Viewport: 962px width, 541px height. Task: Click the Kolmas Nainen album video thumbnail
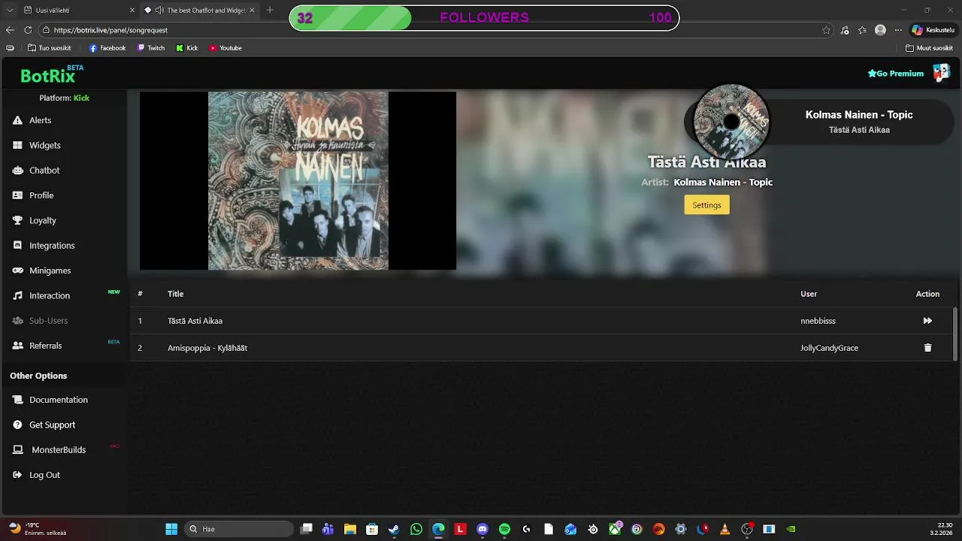[298, 180]
